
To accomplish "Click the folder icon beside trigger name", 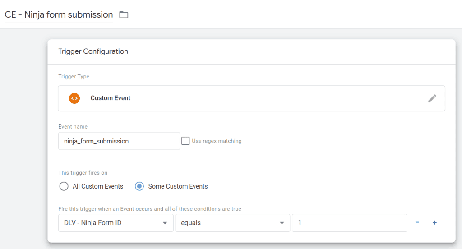I will [x=124, y=15].
